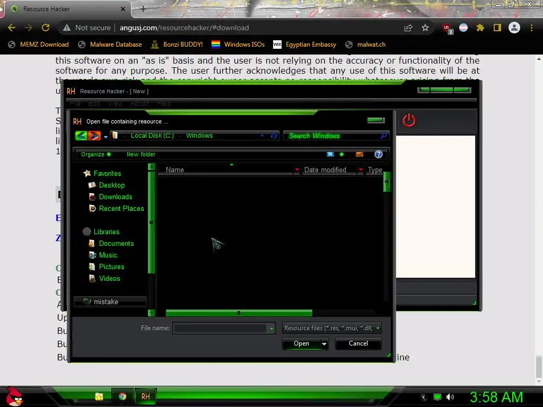Select Favorites in the navigation pane
This screenshot has width=543, height=407.
click(107, 173)
